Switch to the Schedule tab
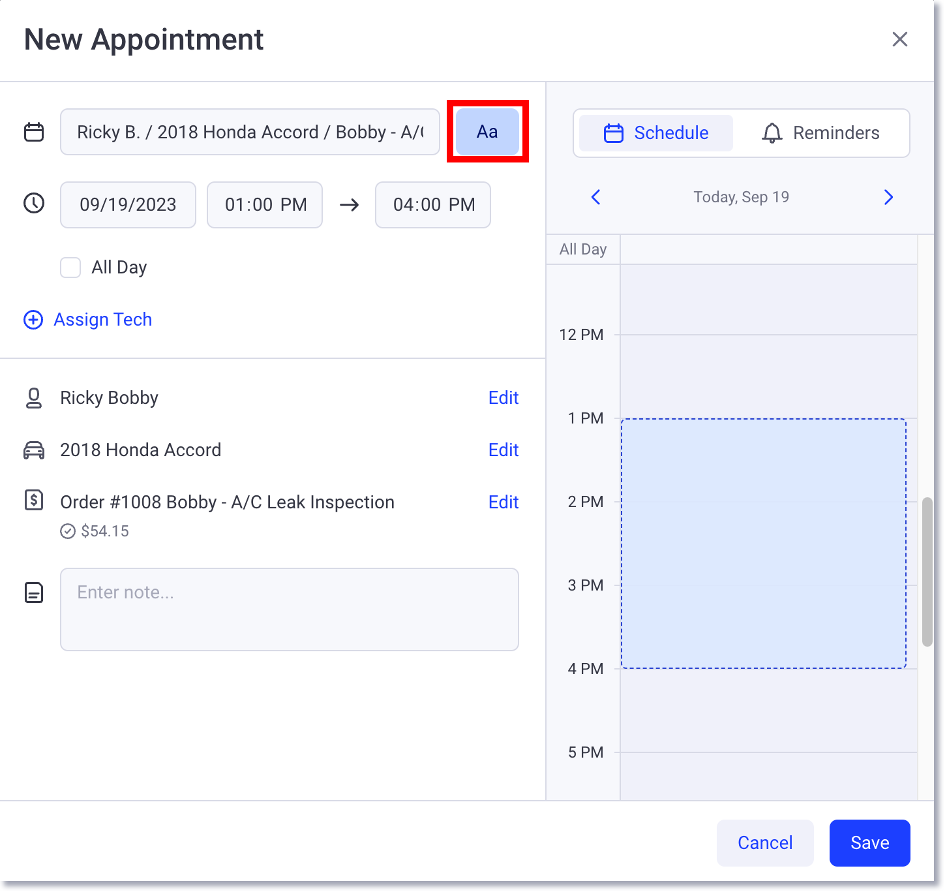Image resolution: width=947 pixels, height=894 pixels. tap(654, 132)
